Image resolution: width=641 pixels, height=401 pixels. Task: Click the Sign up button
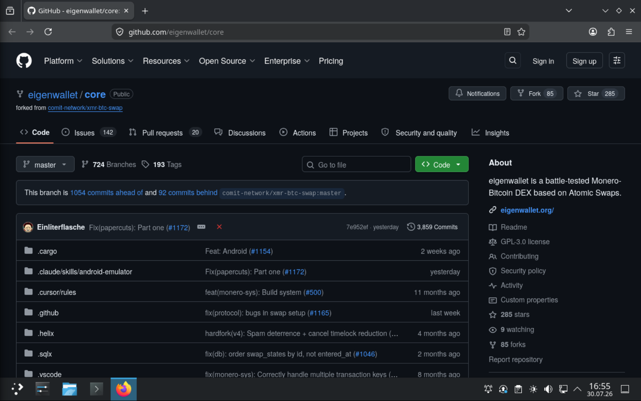point(584,61)
